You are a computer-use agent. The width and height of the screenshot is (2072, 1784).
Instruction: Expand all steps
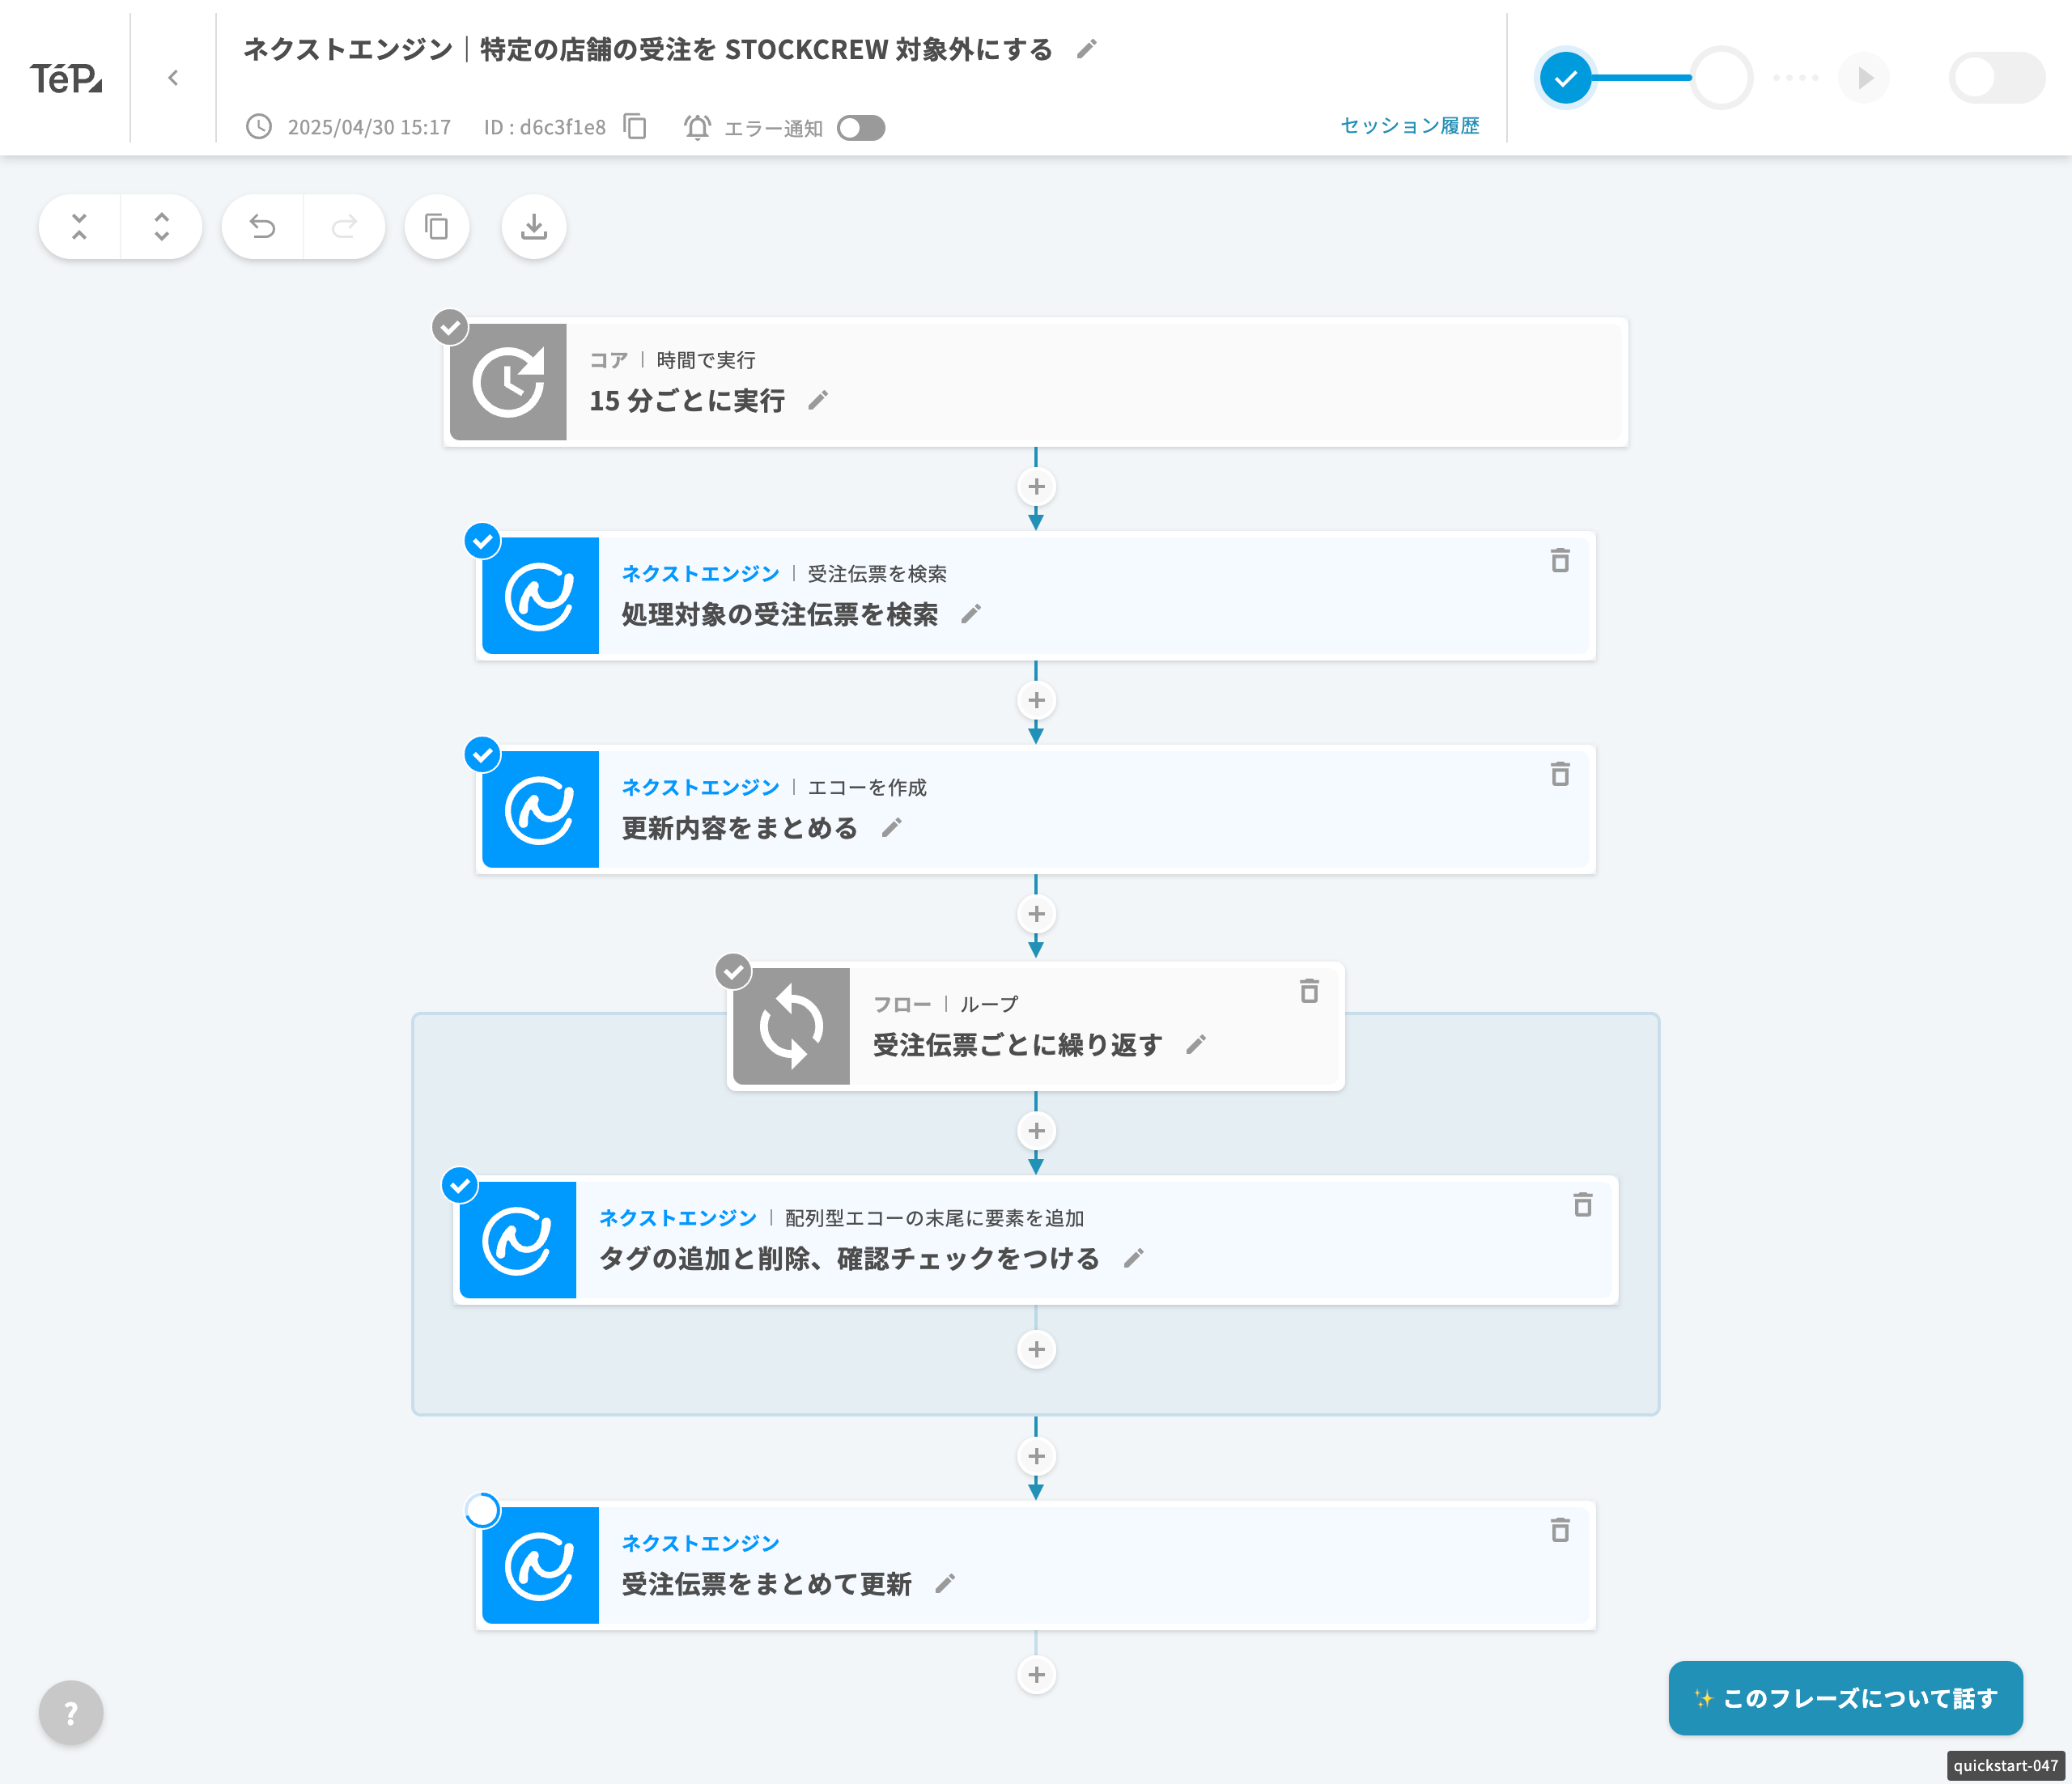tap(161, 227)
